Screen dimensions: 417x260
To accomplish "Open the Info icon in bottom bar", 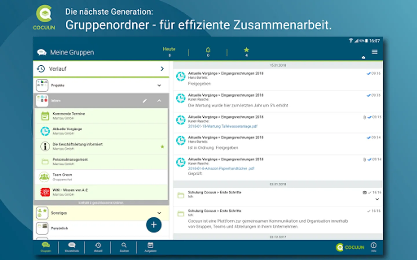I will coord(374,247).
